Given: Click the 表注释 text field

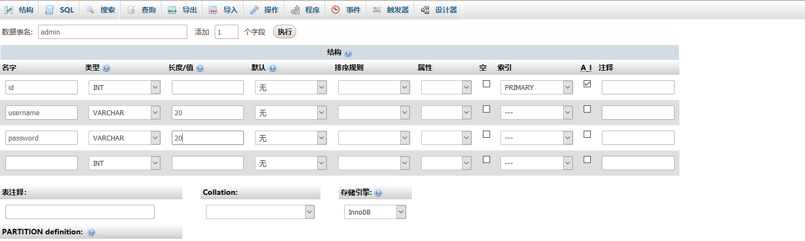Looking at the screenshot, I should [80, 212].
